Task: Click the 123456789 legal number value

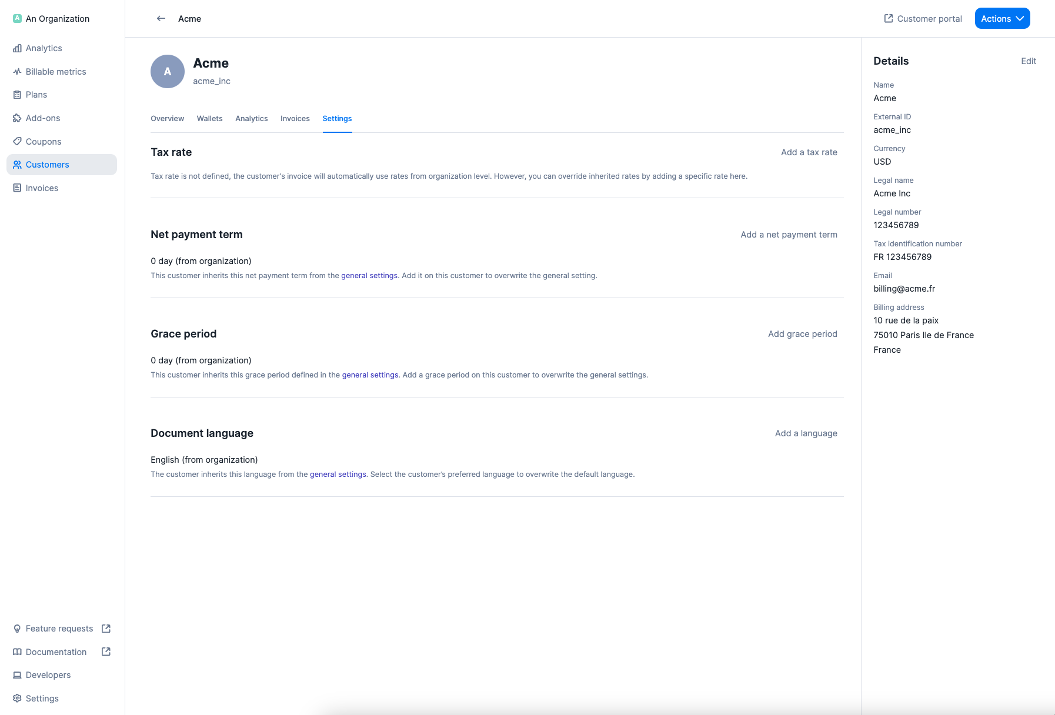Action: pos(896,225)
